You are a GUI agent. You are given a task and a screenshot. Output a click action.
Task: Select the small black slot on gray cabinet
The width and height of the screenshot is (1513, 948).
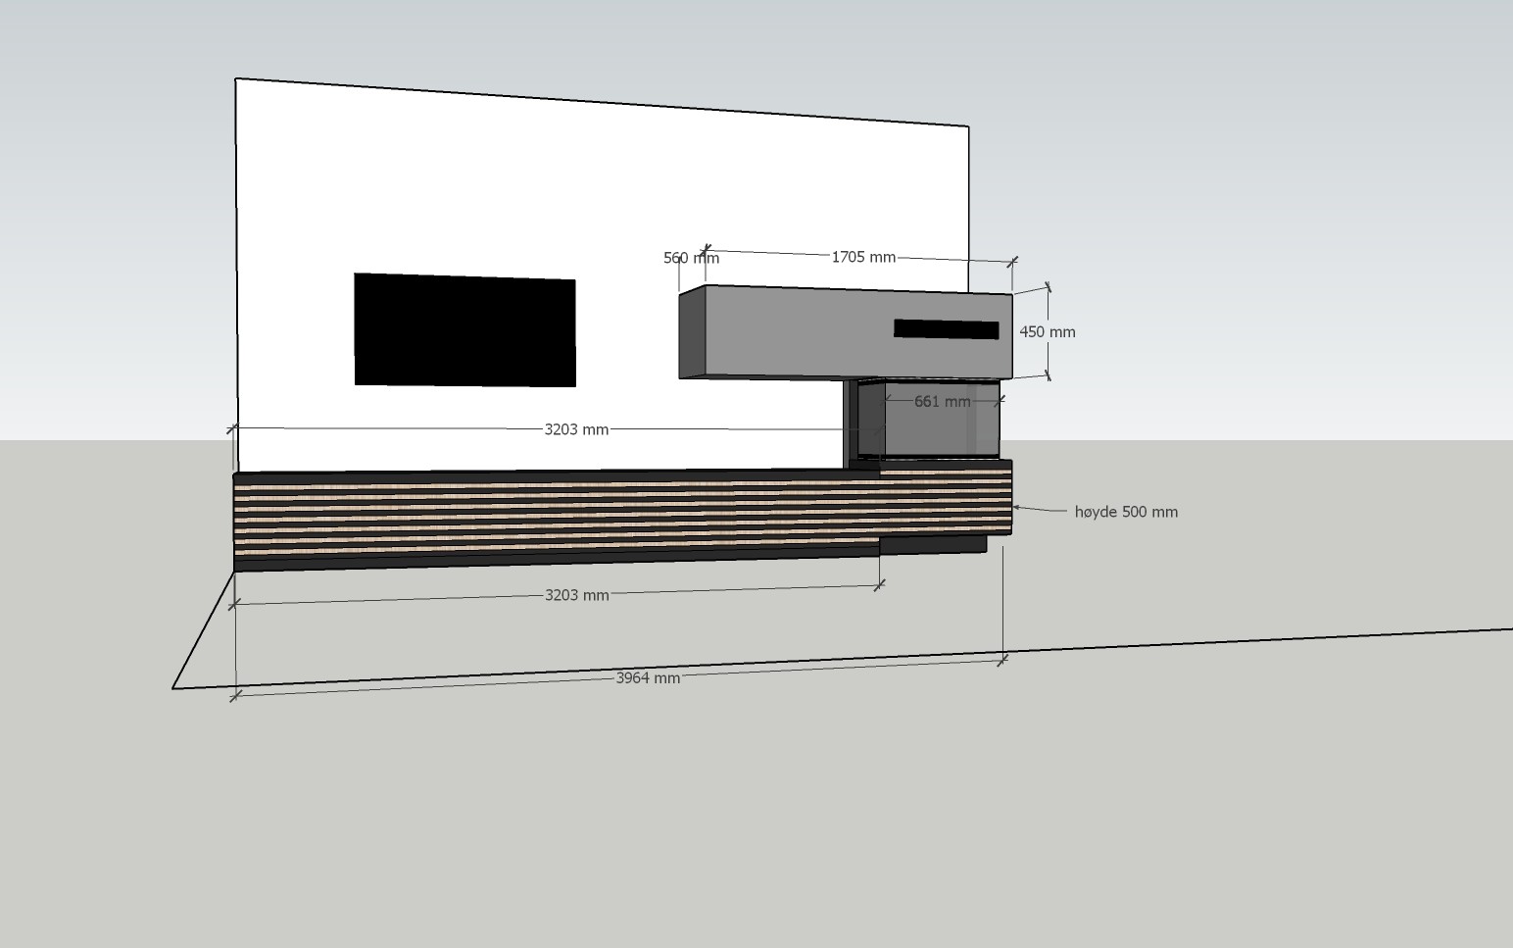pyautogui.click(x=946, y=329)
